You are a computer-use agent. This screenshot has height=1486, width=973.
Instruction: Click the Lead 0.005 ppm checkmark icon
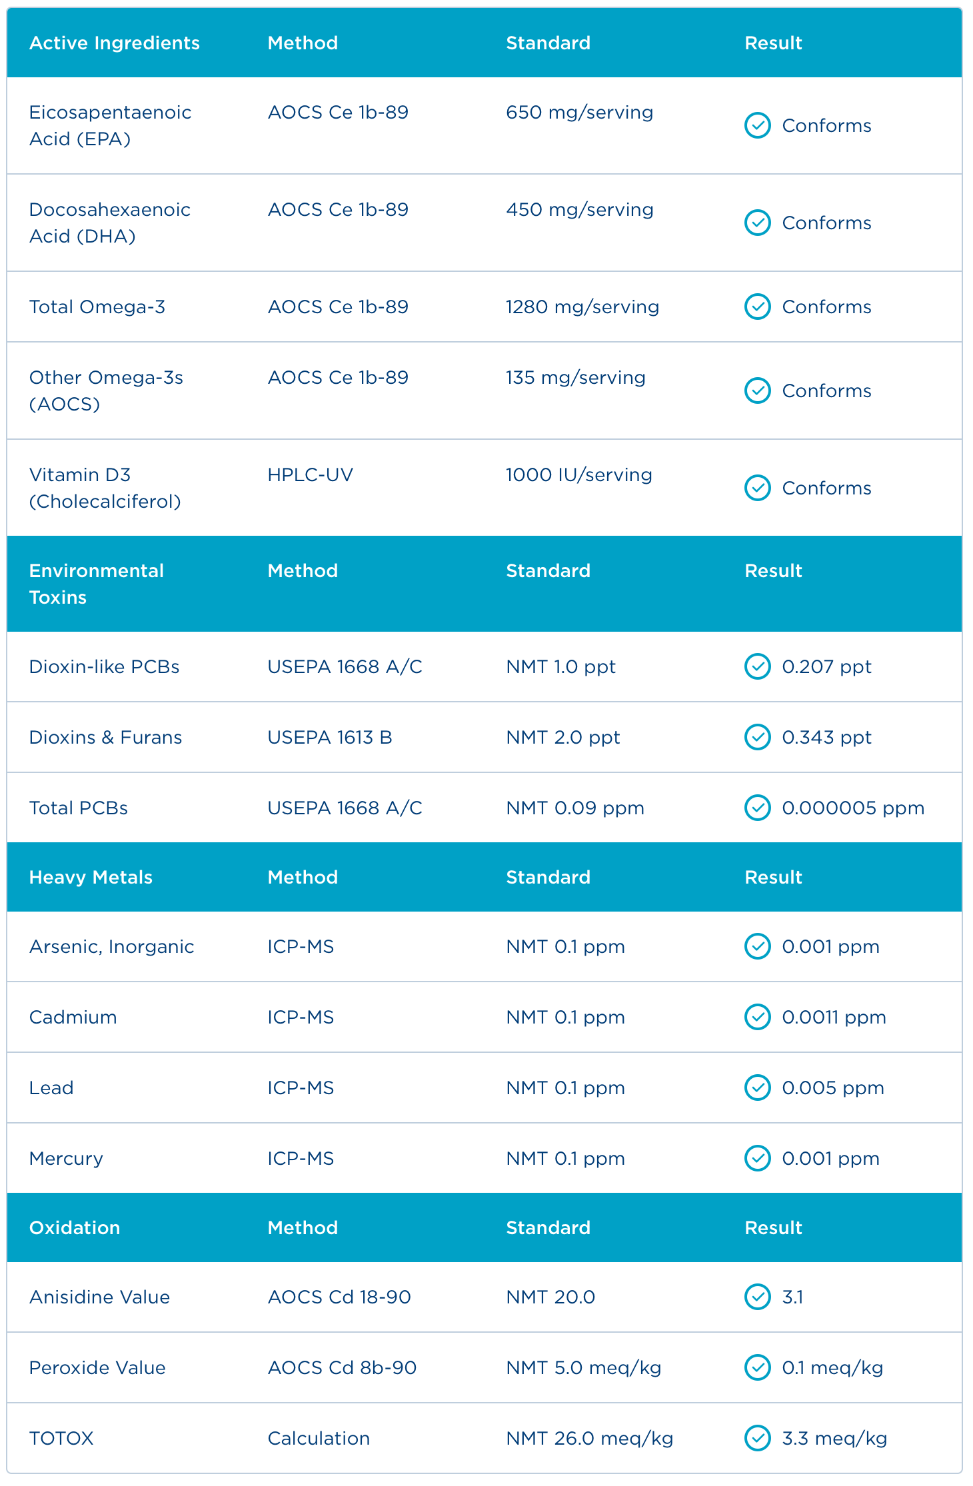[x=757, y=1088]
